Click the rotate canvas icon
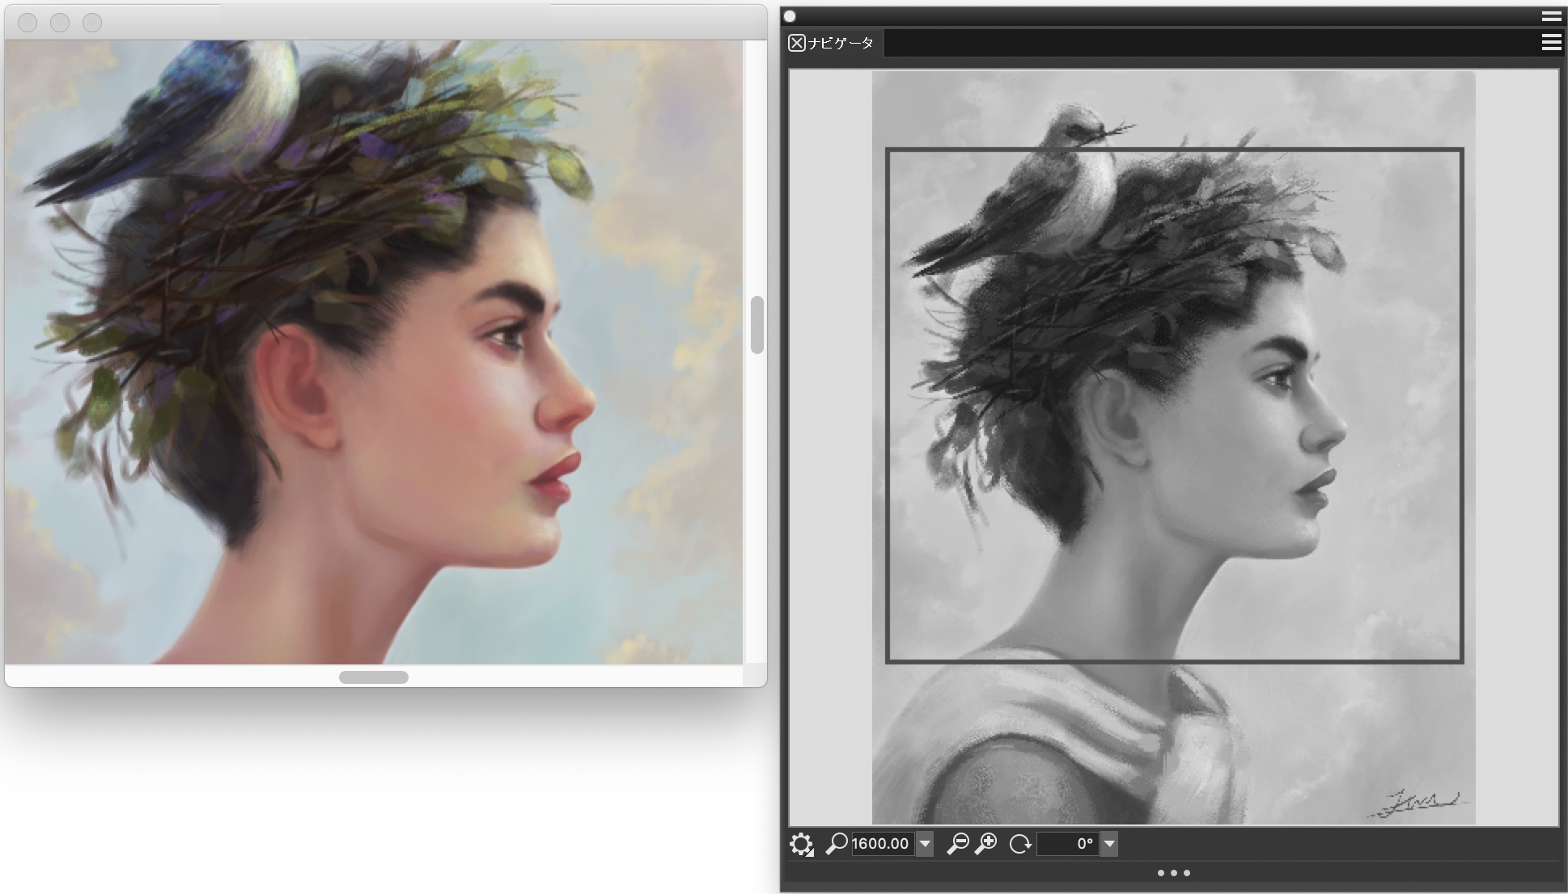Screen dimensions: 1568x894 [1020, 843]
